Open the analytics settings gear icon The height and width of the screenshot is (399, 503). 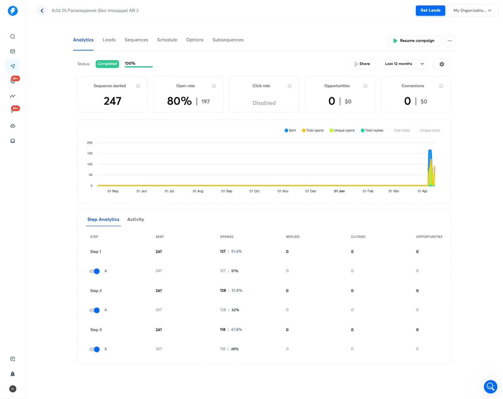pyautogui.click(x=441, y=64)
